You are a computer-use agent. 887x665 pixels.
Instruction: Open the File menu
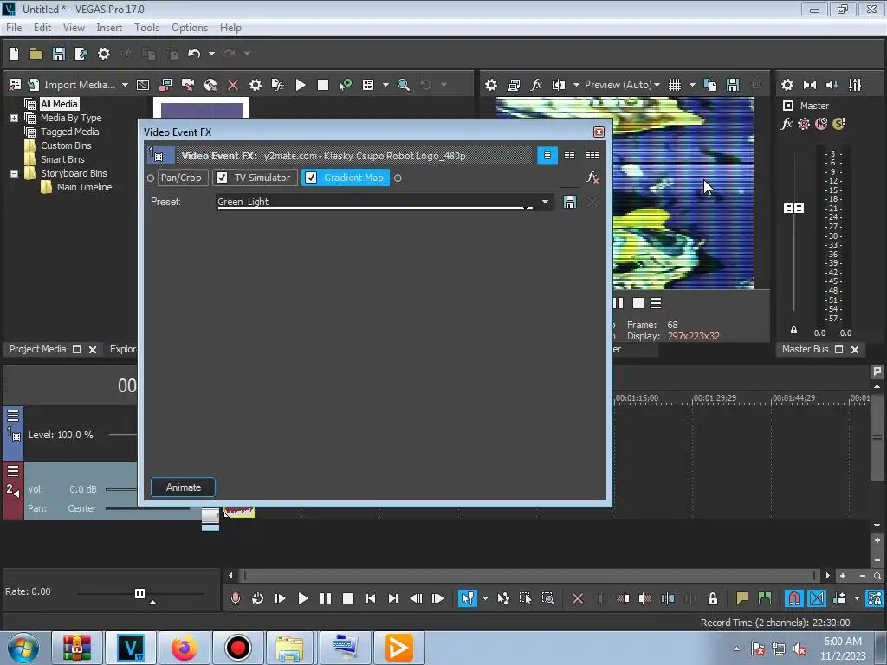[14, 28]
